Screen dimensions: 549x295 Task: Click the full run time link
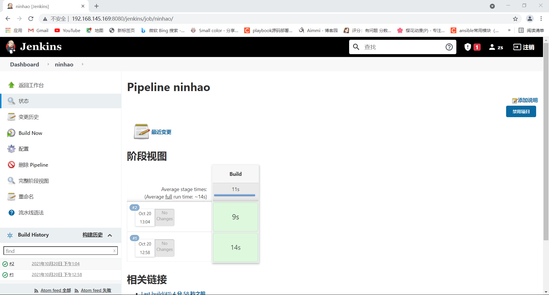point(169,197)
